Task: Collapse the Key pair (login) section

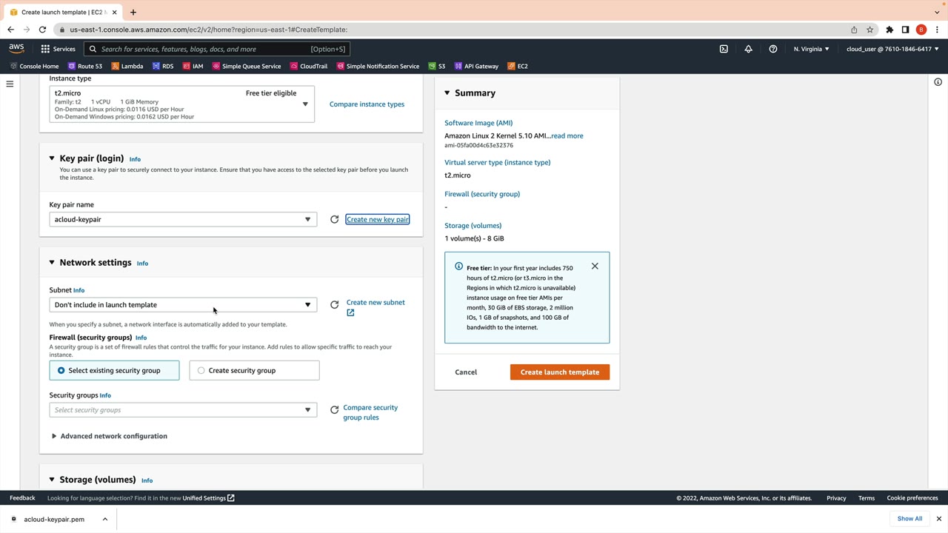Action: (52, 158)
